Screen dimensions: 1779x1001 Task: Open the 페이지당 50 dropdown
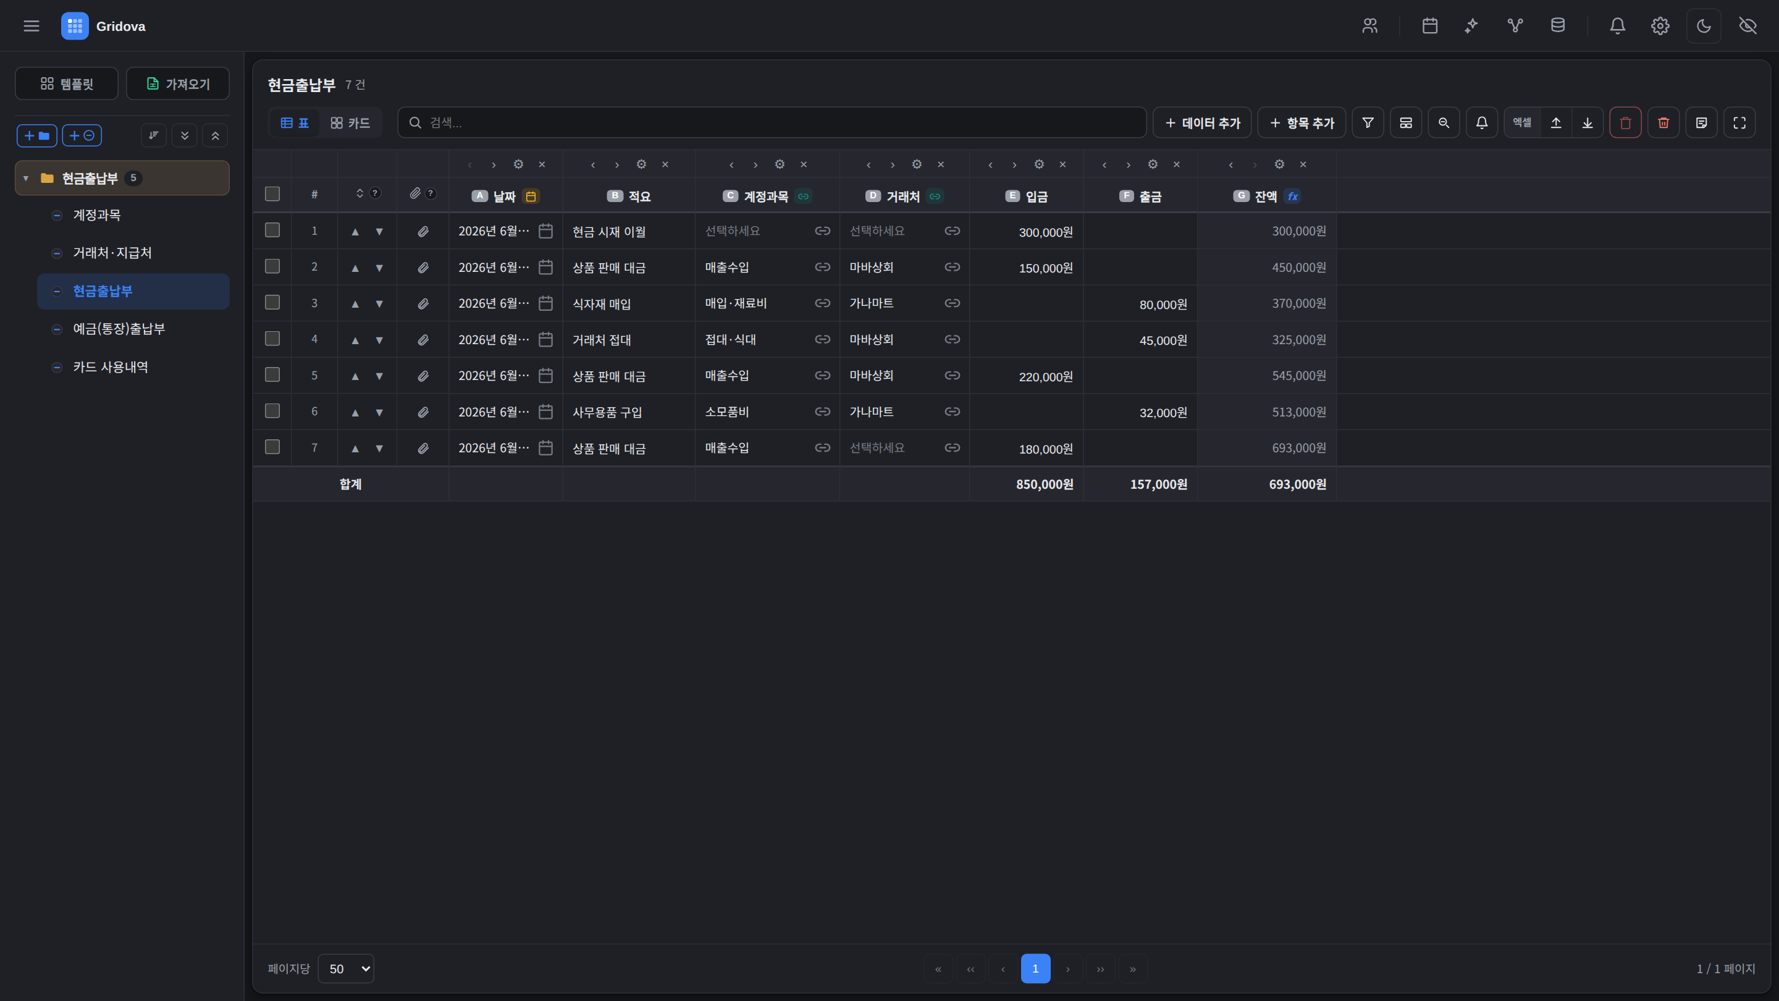tap(346, 968)
